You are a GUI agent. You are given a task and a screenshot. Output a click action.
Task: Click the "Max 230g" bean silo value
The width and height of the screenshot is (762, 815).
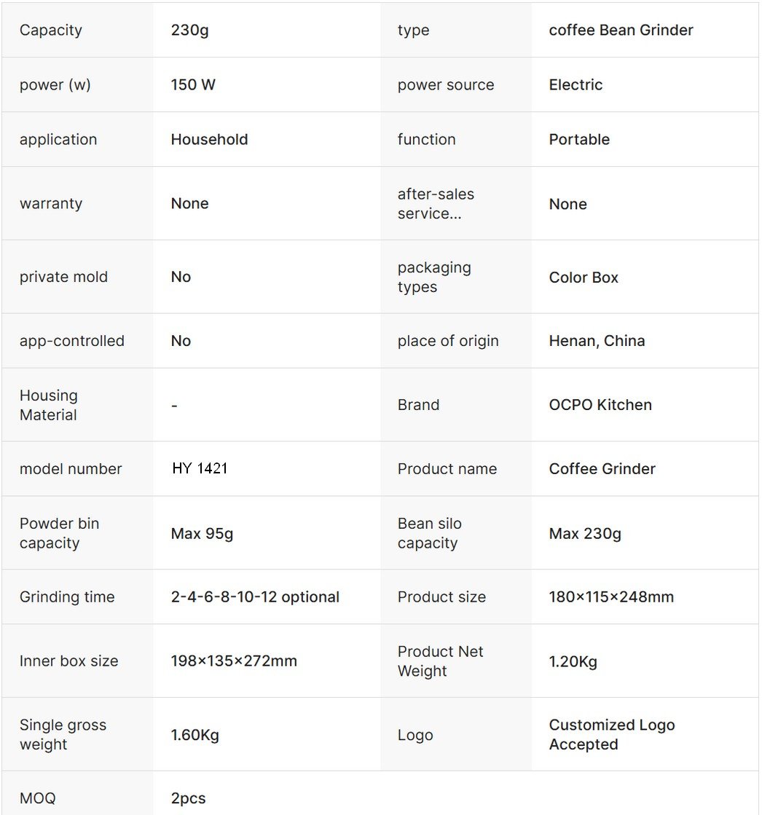[585, 534]
